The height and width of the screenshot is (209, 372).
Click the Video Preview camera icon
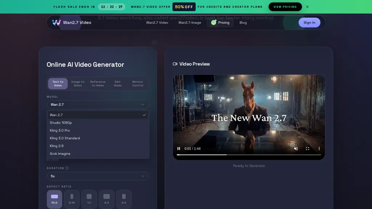coord(175,64)
